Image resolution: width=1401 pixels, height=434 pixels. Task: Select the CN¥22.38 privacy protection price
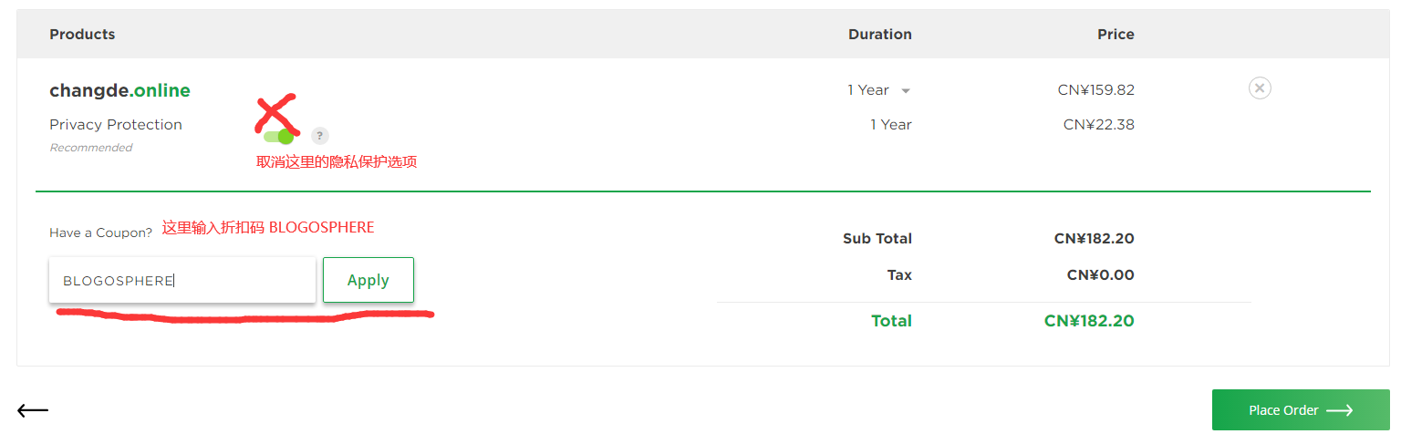[1099, 125]
